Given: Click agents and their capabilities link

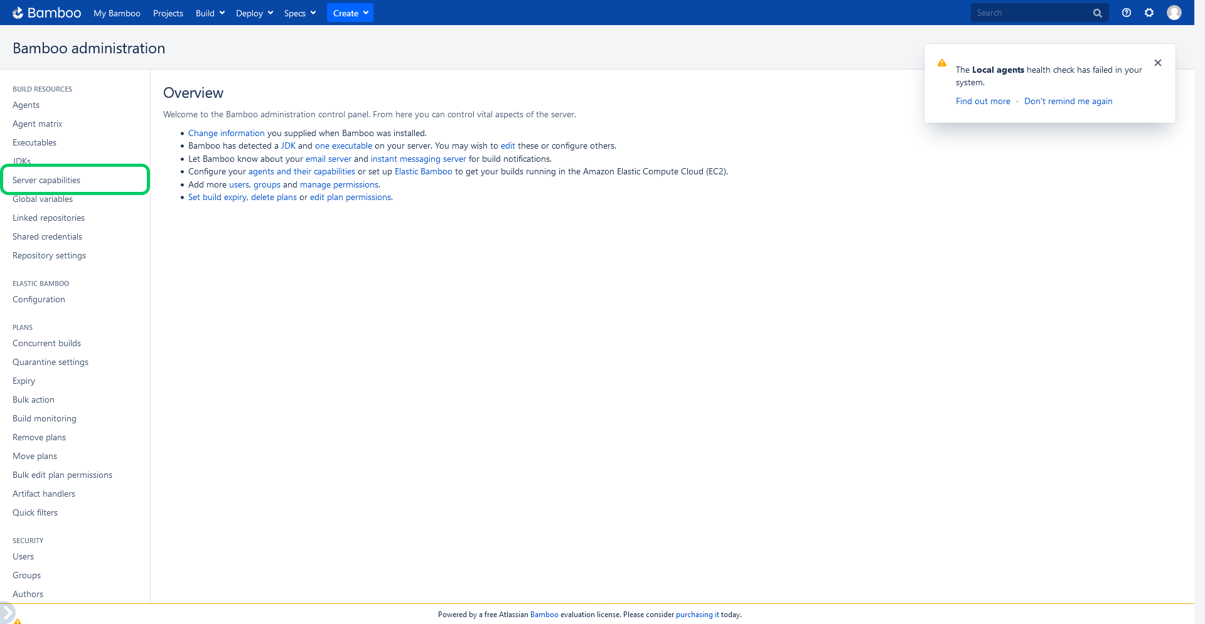Looking at the screenshot, I should (x=302, y=171).
